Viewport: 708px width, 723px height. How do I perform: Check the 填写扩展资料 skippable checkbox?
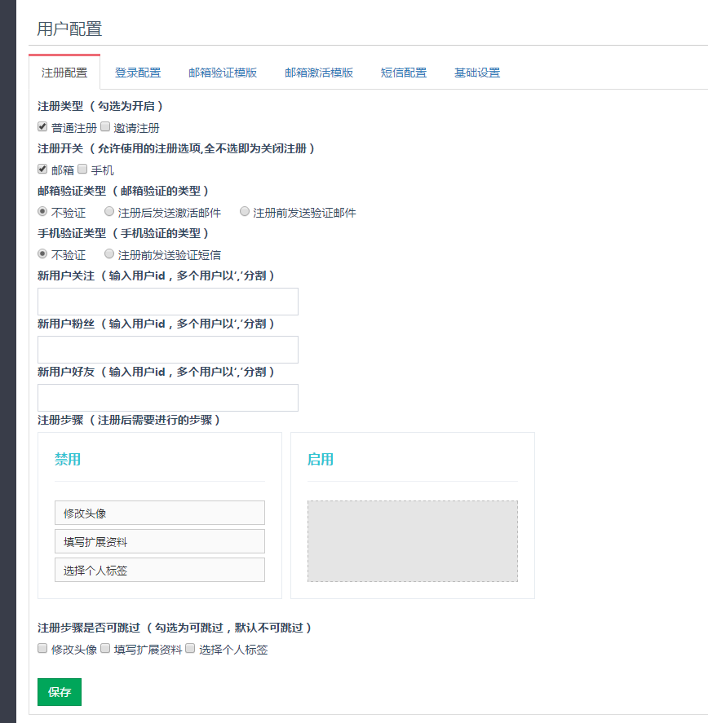point(105,648)
